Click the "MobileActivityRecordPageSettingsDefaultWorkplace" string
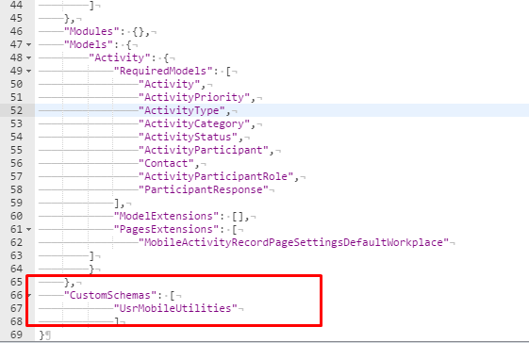This screenshot has height=343, width=529. coord(294,242)
